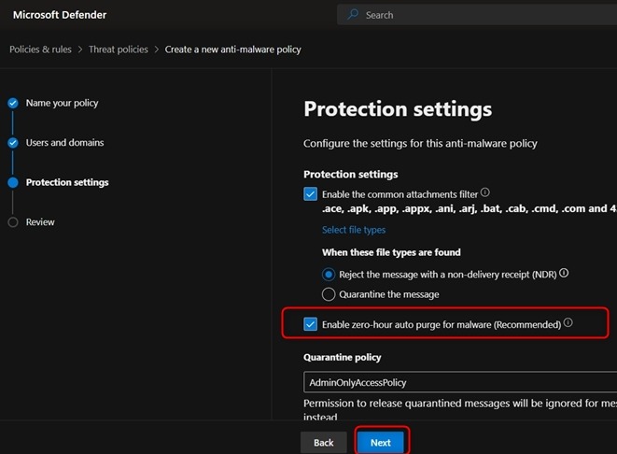Jump to Users and domains step
617x454 pixels.
64,143
